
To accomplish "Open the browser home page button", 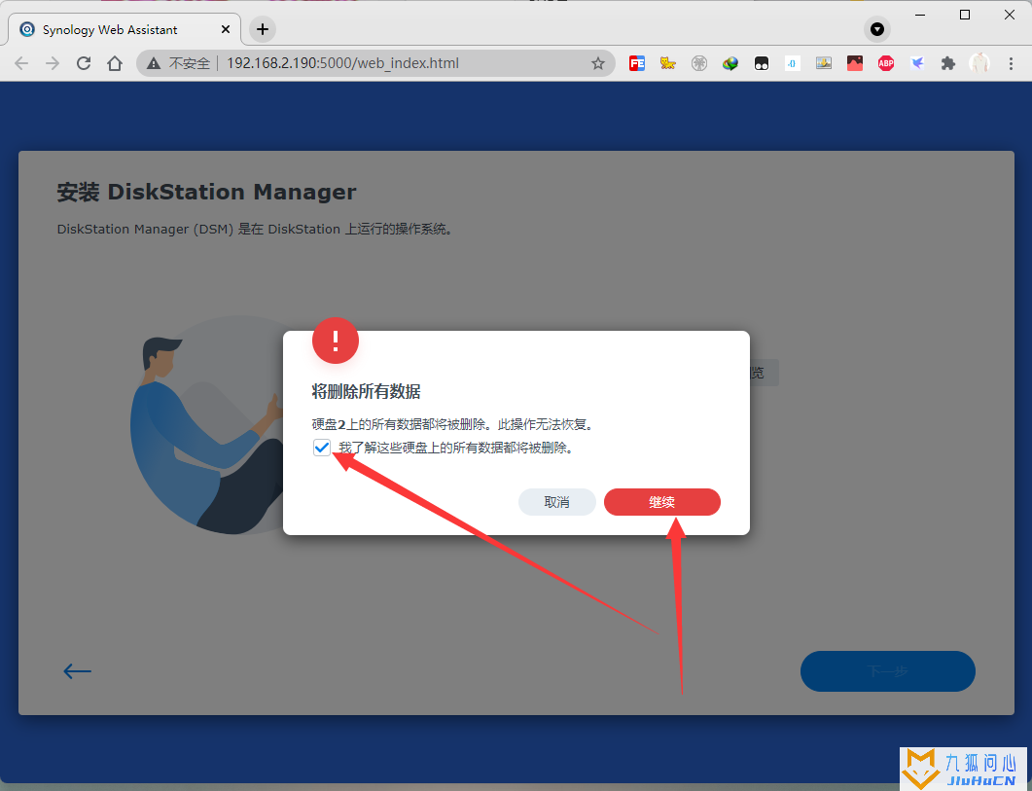I will (115, 63).
